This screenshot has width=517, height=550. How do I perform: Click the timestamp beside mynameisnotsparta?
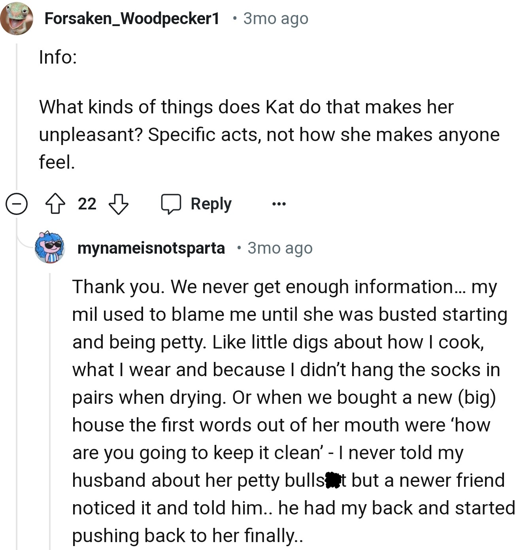click(x=280, y=248)
